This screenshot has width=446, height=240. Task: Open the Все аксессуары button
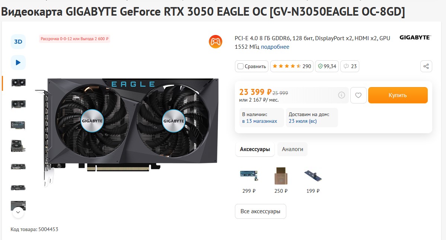pyautogui.click(x=260, y=211)
